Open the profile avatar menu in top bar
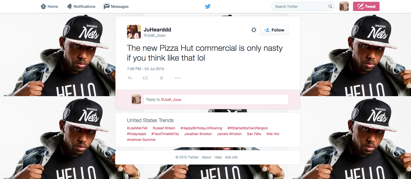The image size is (411, 179). pos(344,6)
